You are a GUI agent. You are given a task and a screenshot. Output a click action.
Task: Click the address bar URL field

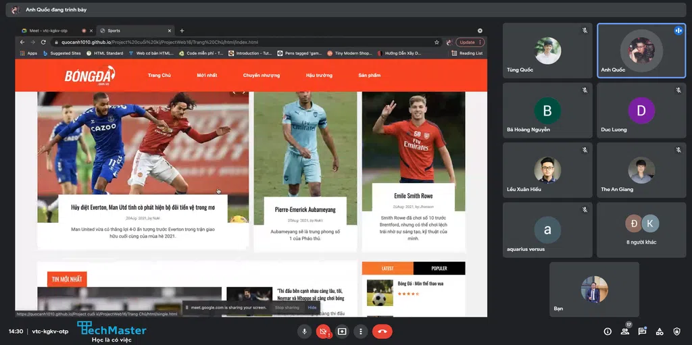pos(246,43)
